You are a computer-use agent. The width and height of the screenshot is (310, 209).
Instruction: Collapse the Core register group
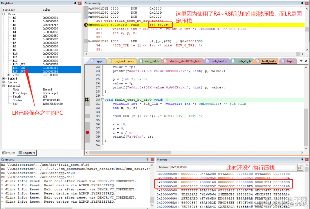[x=3, y=14]
